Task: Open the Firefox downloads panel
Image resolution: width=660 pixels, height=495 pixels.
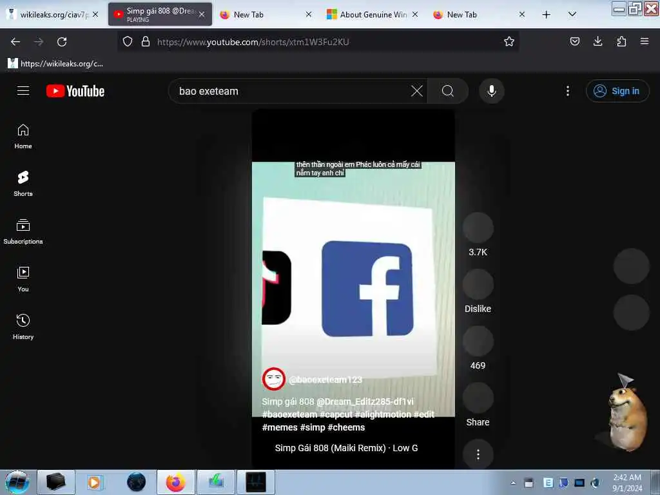Action: [597, 41]
